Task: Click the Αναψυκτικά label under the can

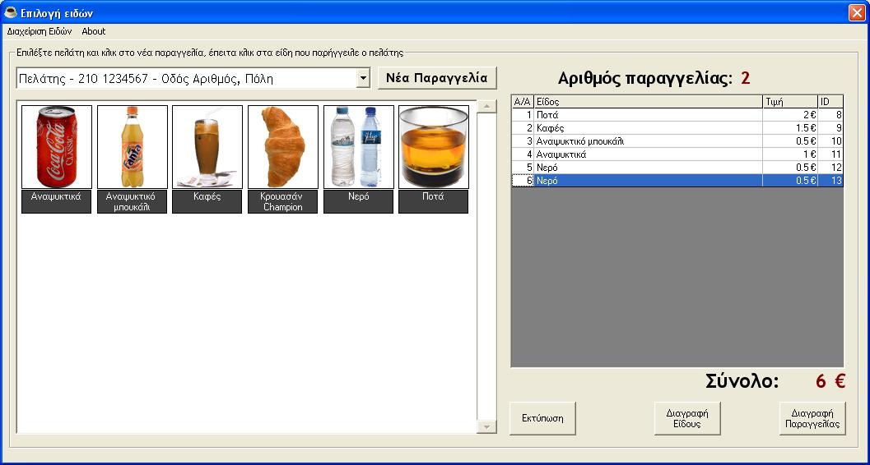Action: pos(57,201)
